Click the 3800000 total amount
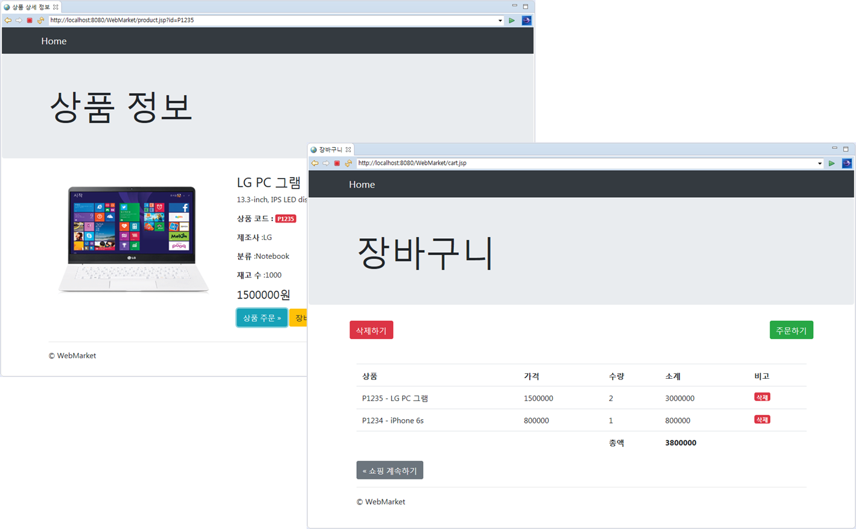 [680, 443]
